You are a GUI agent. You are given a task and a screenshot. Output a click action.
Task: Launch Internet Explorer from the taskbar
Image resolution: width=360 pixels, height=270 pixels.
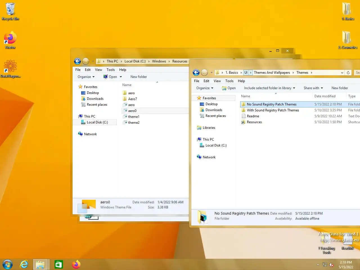point(24,264)
